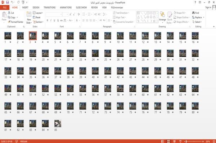Toggle text shadow

click(58, 20)
